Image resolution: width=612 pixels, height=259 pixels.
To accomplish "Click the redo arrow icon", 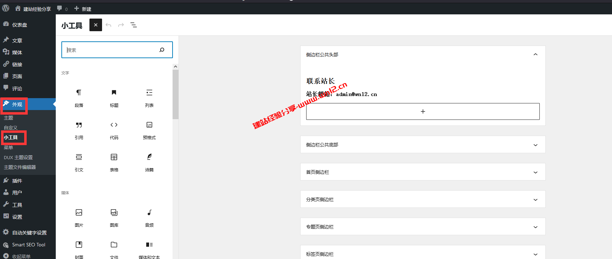I will (x=121, y=25).
